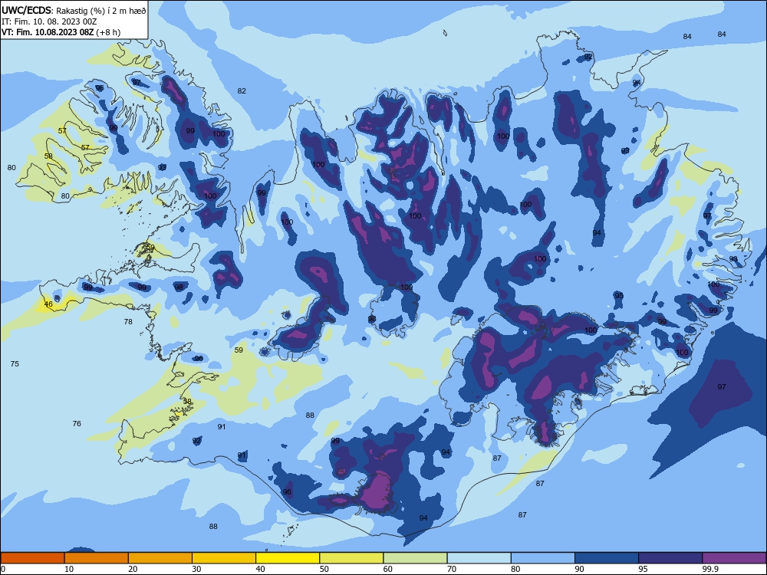767x575 pixels.
Task: Select the pale yellow 50–60 legend swatch
Action: [x=351, y=558]
